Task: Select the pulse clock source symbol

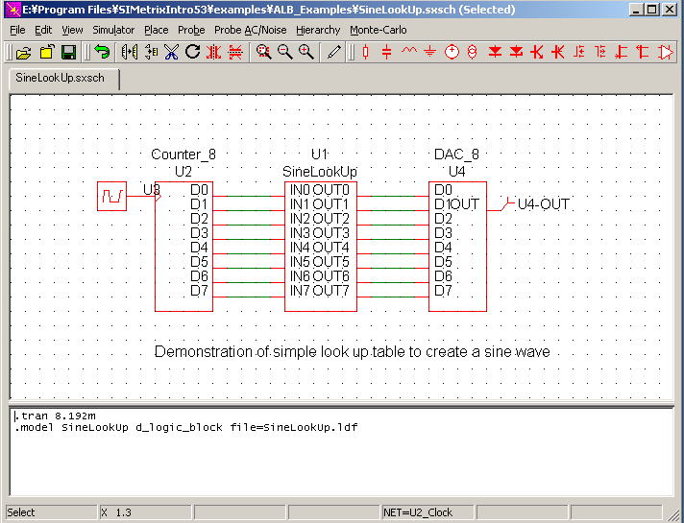Action: tap(111, 196)
